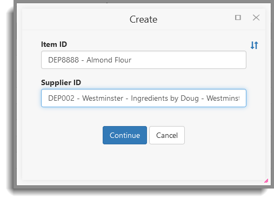Click the blue swap arrows icon

(255, 45)
